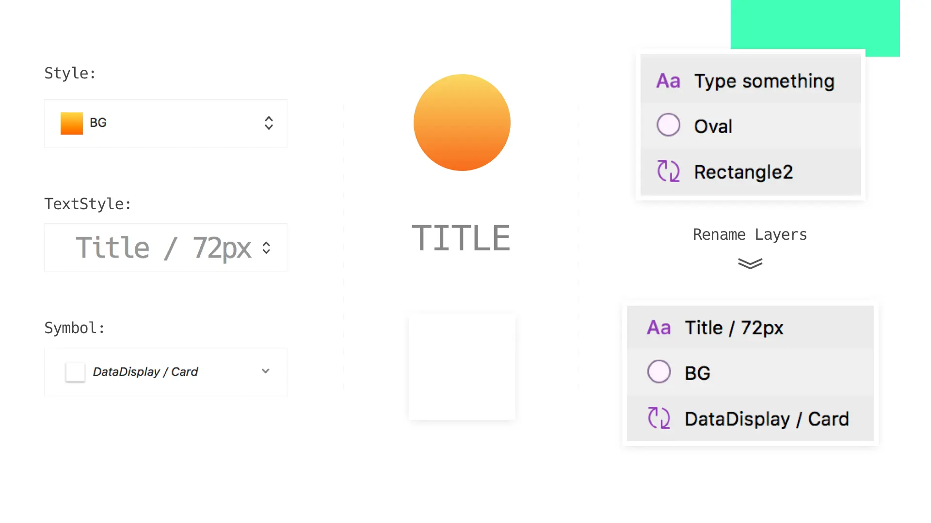
Task: Click the white card symbol preview
Action: [462, 367]
